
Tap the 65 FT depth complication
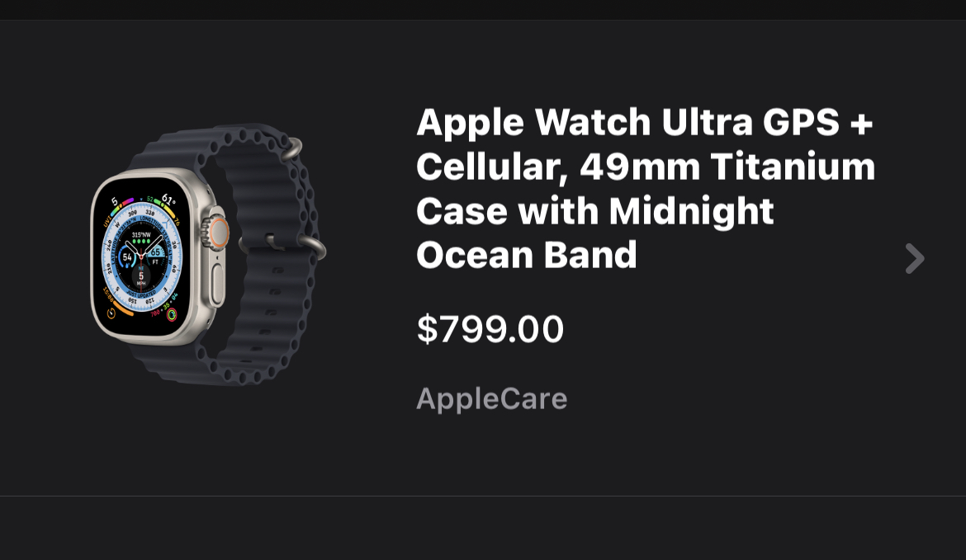[156, 256]
